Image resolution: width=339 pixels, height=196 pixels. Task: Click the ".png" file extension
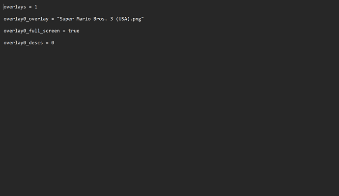[x=136, y=19]
